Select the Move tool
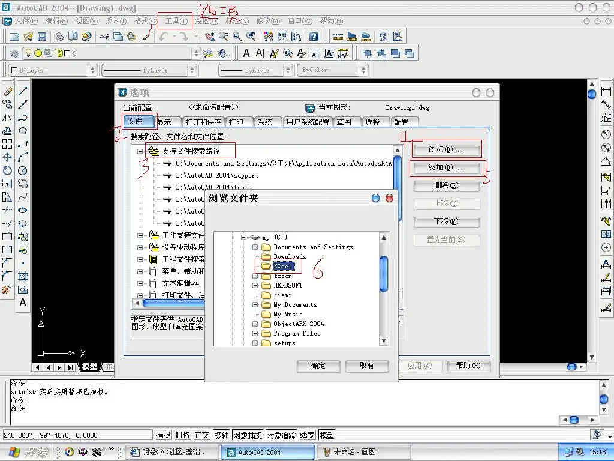 tap(7, 158)
